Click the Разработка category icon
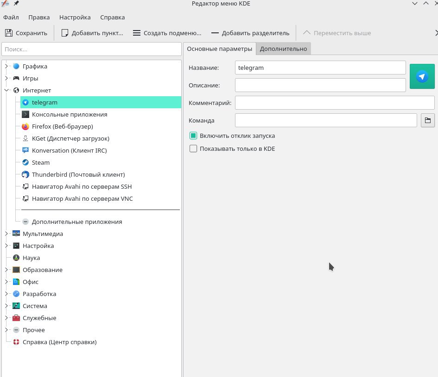The image size is (438, 377). (x=16, y=294)
